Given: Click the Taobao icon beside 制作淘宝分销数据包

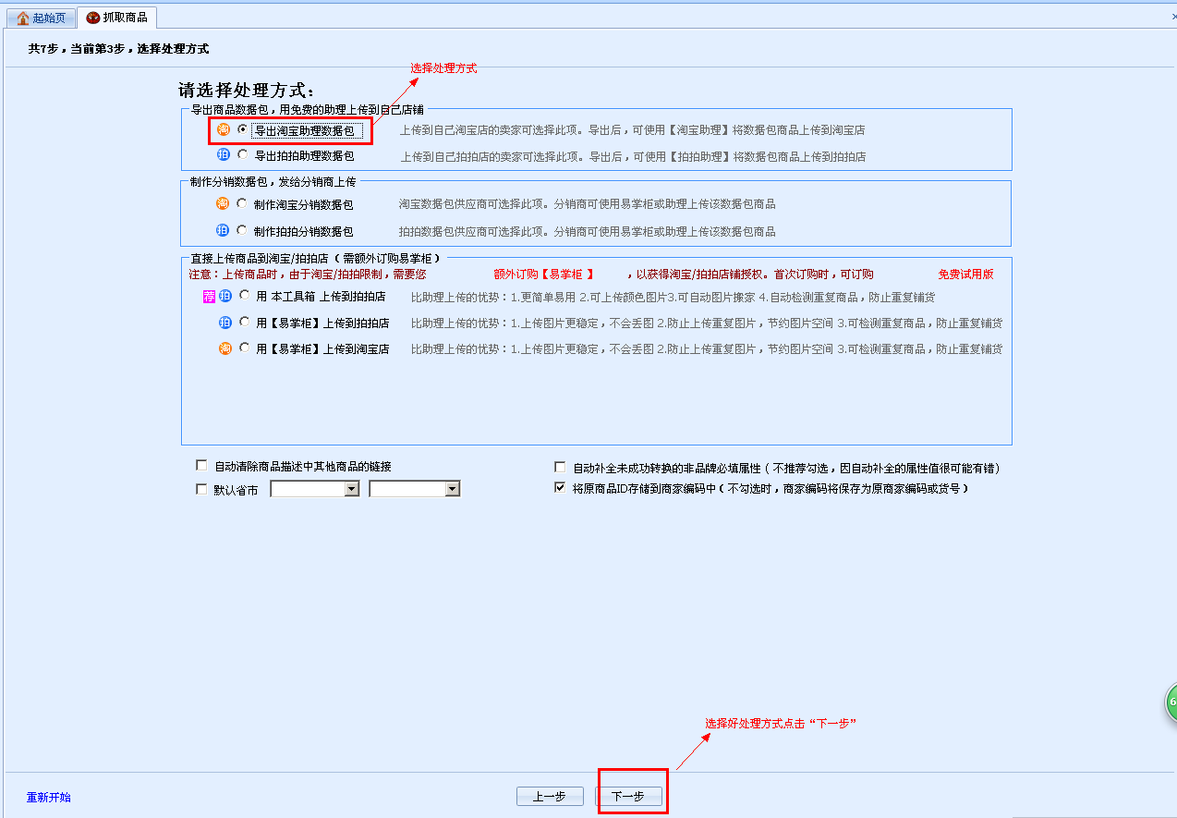Looking at the screenshot, I should pyautogui.click(x=223, y=203).
